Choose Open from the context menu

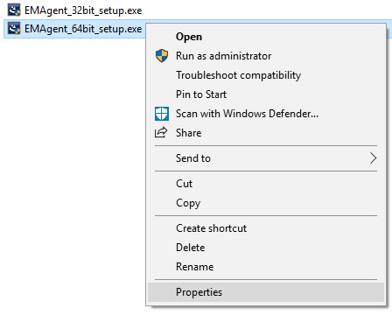[x=266, y=37]
